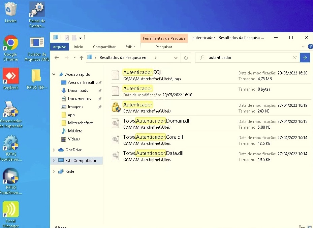Launch AnyDesk desktop shortcut
Viewport: 313px width, 228px height.
(x=10, y=78)
